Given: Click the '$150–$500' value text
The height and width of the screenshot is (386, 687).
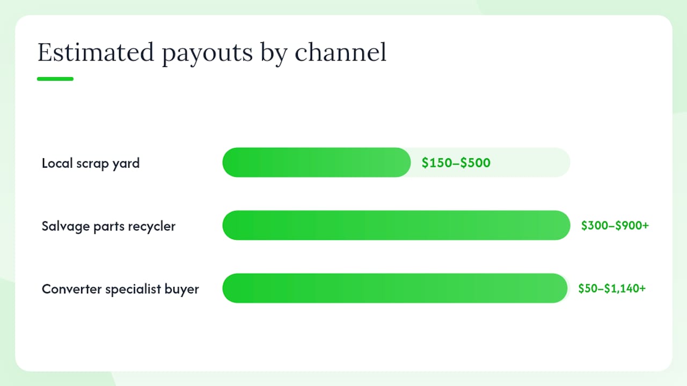Looking at the screenshot, I should (456, 163).
